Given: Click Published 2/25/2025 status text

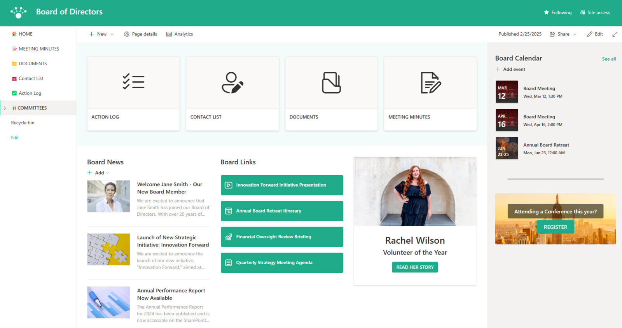Looking at the screenshot, I should pyautogui.click(x=520, y=34).
